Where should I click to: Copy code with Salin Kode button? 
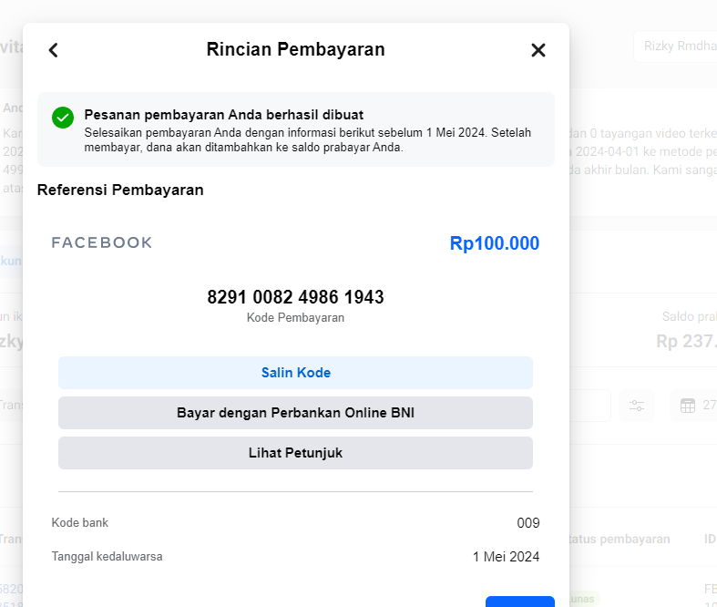[295, 373]
